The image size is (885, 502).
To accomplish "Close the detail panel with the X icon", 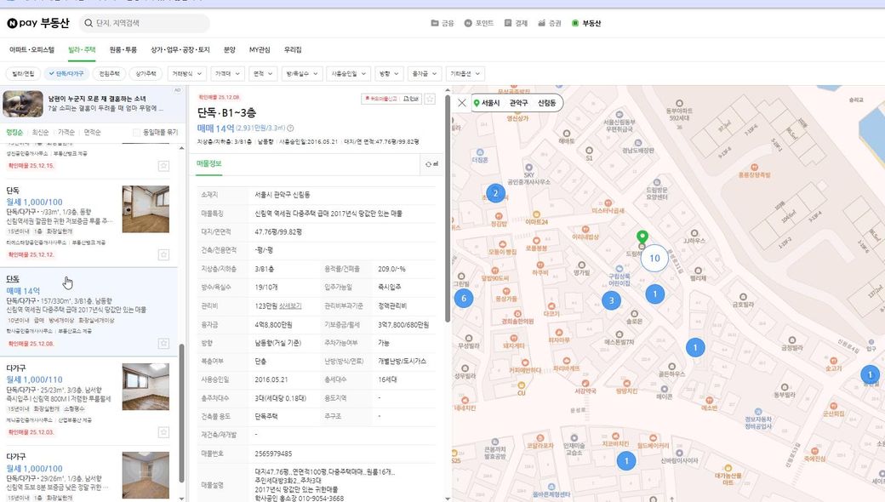I will click(x=461, y=103).
